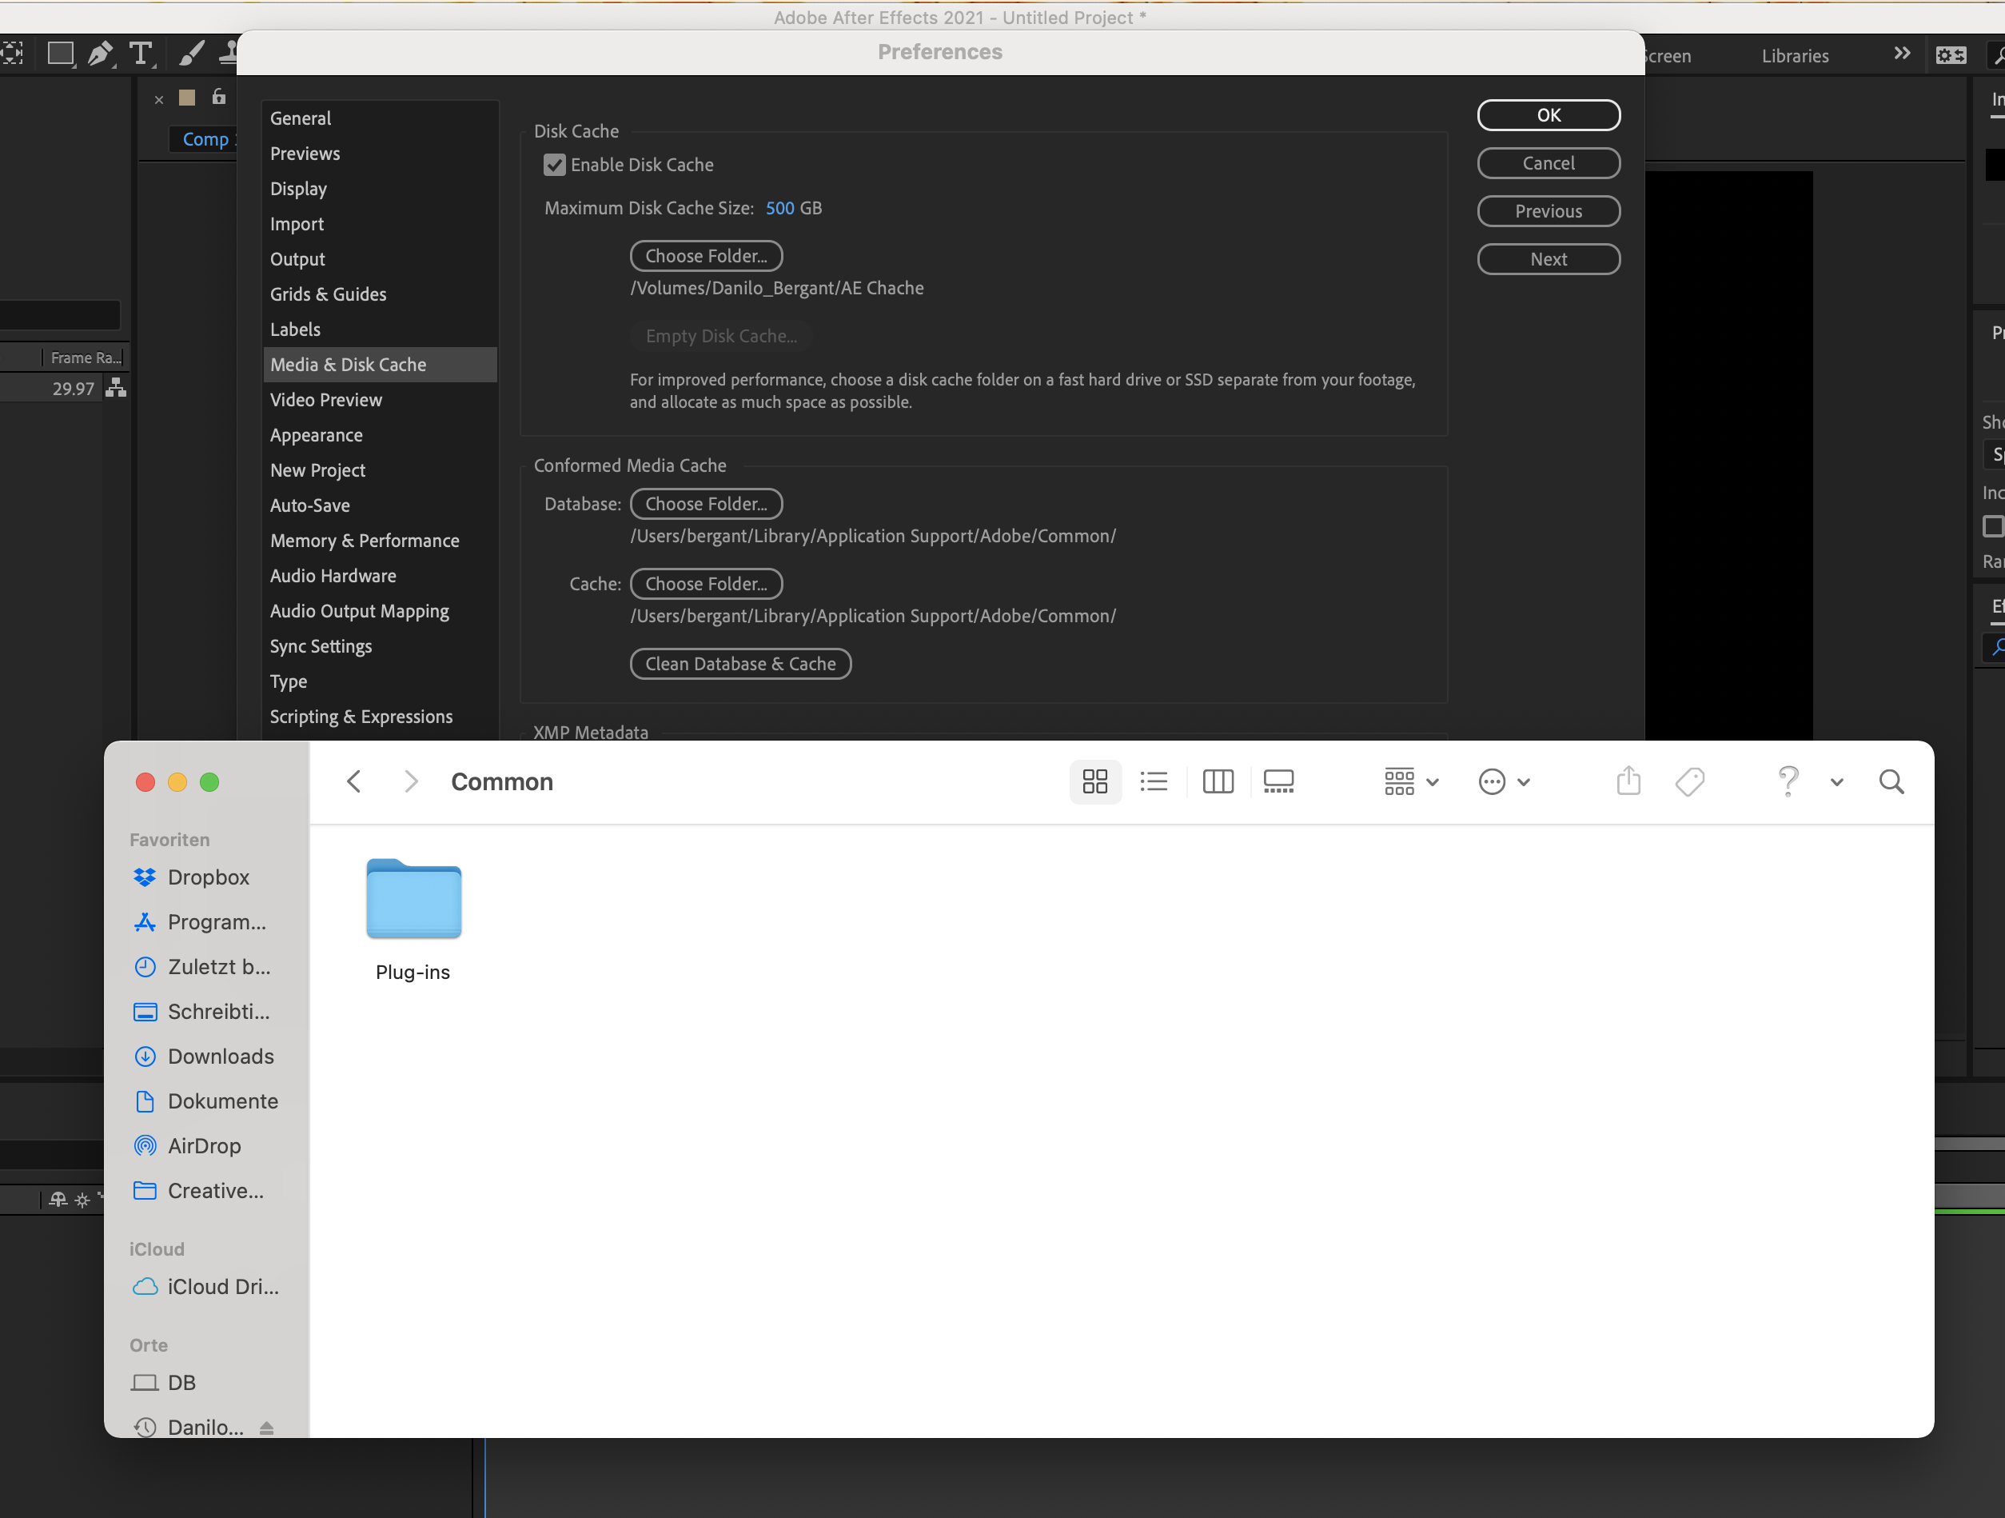Open the Auto-Save preferences category
This screenshot has width=2005, height=1518.
pyautogui.click(x=310, y=505)
